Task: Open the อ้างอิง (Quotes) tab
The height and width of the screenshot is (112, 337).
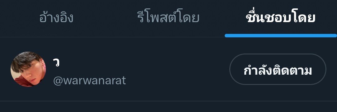Action: 56,18
